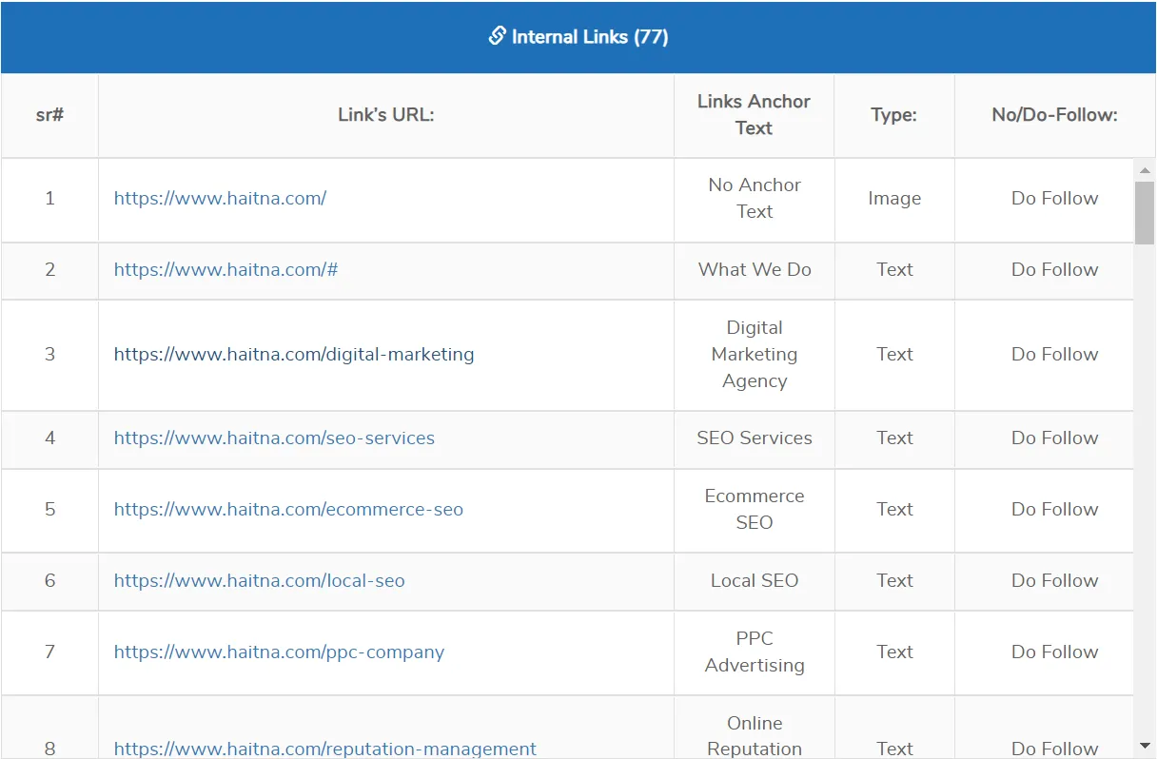Click the Type column header
Screen dimensions: 1157x759
point(893,115)
